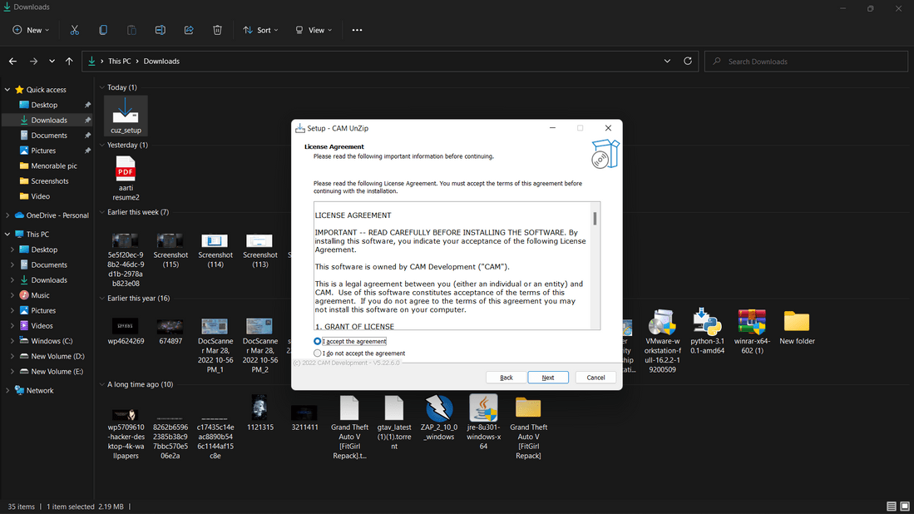Open the New dropdown menu
914x514 pixels.
pyautogui.click(x=31, y=30)
